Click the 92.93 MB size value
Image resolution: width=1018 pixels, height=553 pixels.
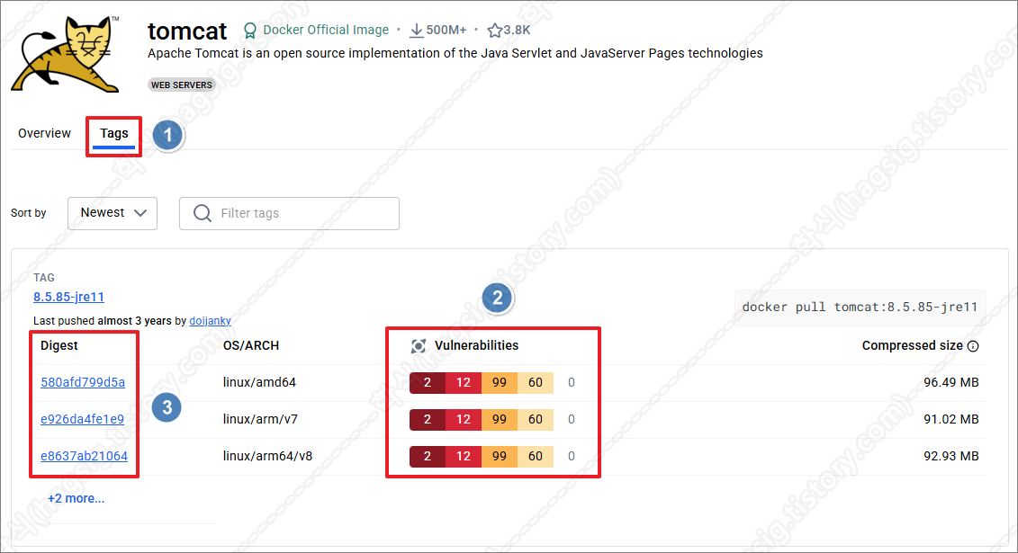(951, 457)
